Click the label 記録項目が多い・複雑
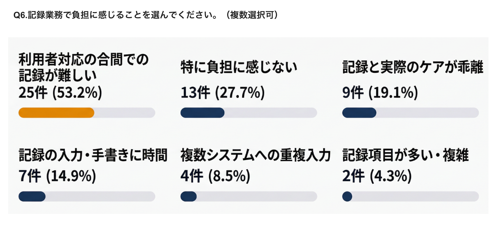This screenshot has width=500, height=230. (406, 155)
